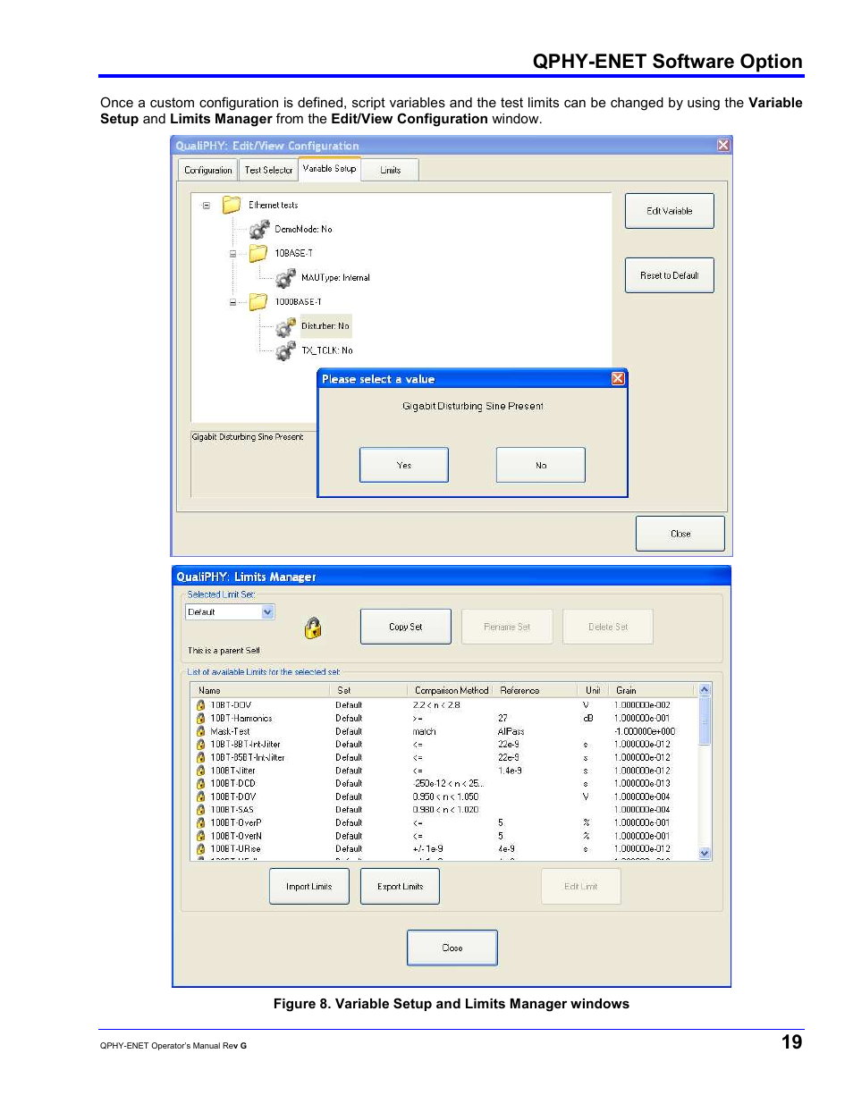Screen dimensions: 853x1104
Task: Open the Ethernet tests folder icon
Action: [232, 205]
